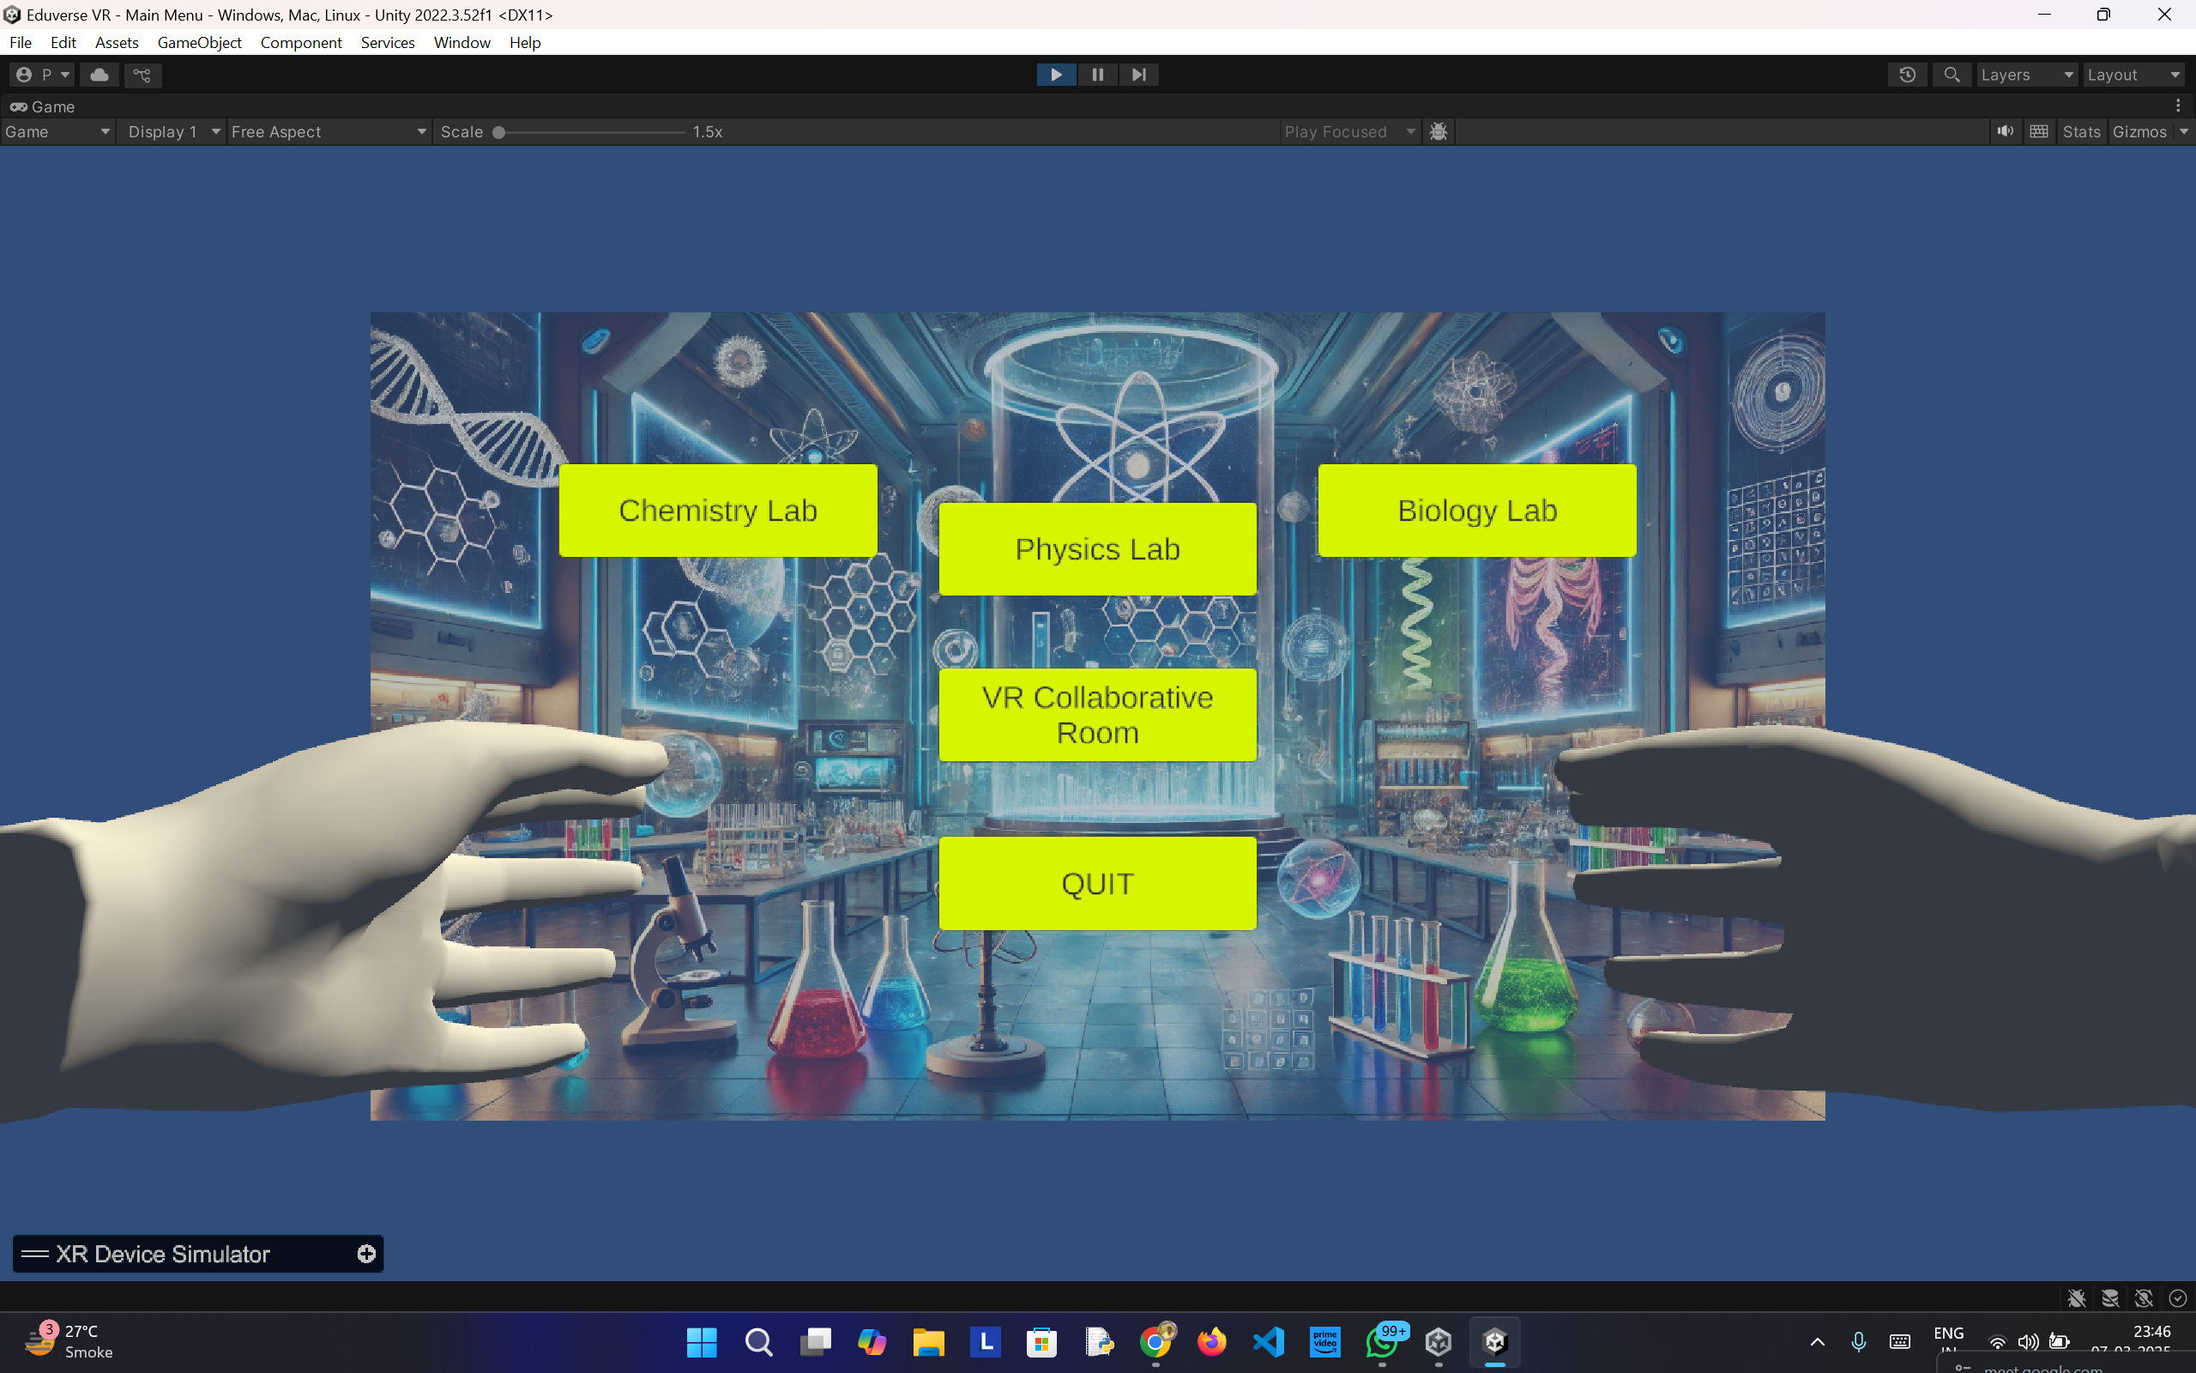Open the Free Aspect dropdown
Screen dimensions: 2196x1373
pyautogui.click(x=328, y=131)
